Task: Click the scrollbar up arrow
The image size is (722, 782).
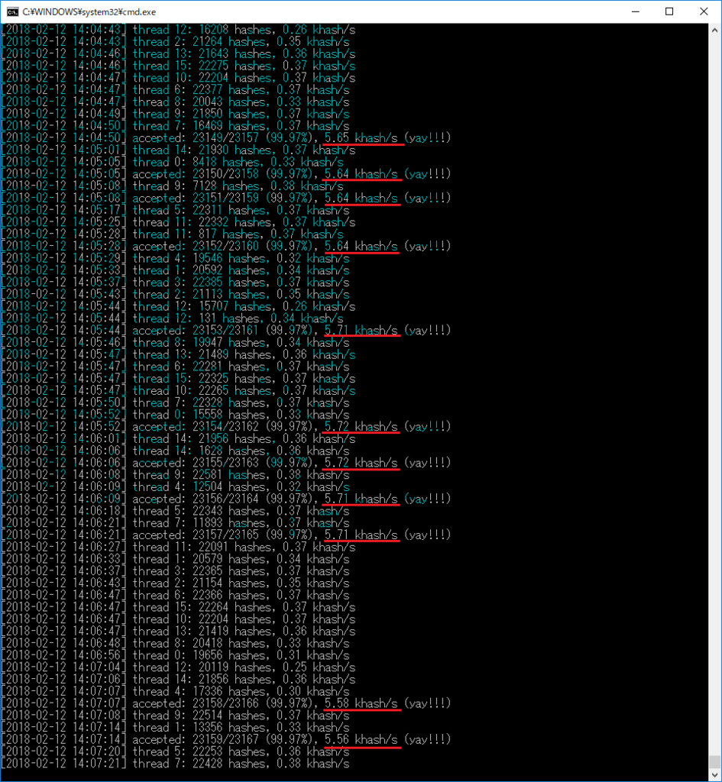Action: click(x=714, y=28)
